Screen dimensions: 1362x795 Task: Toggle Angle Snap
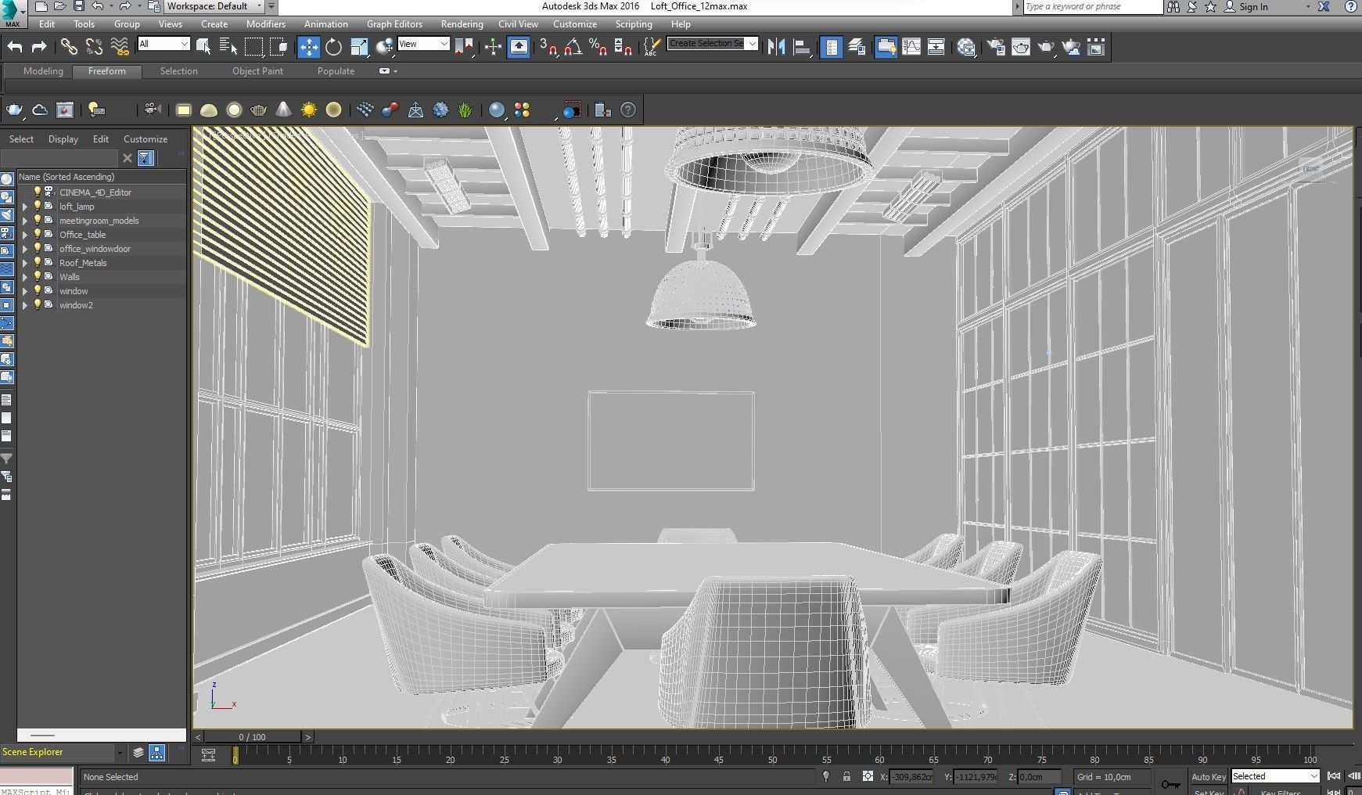pyautogui.click(x=573, y=47)
